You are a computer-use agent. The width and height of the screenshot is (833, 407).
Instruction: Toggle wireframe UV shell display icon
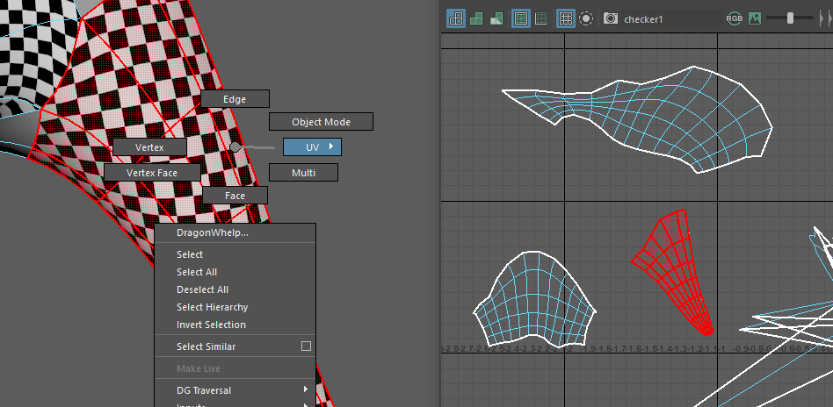(456, 18)
